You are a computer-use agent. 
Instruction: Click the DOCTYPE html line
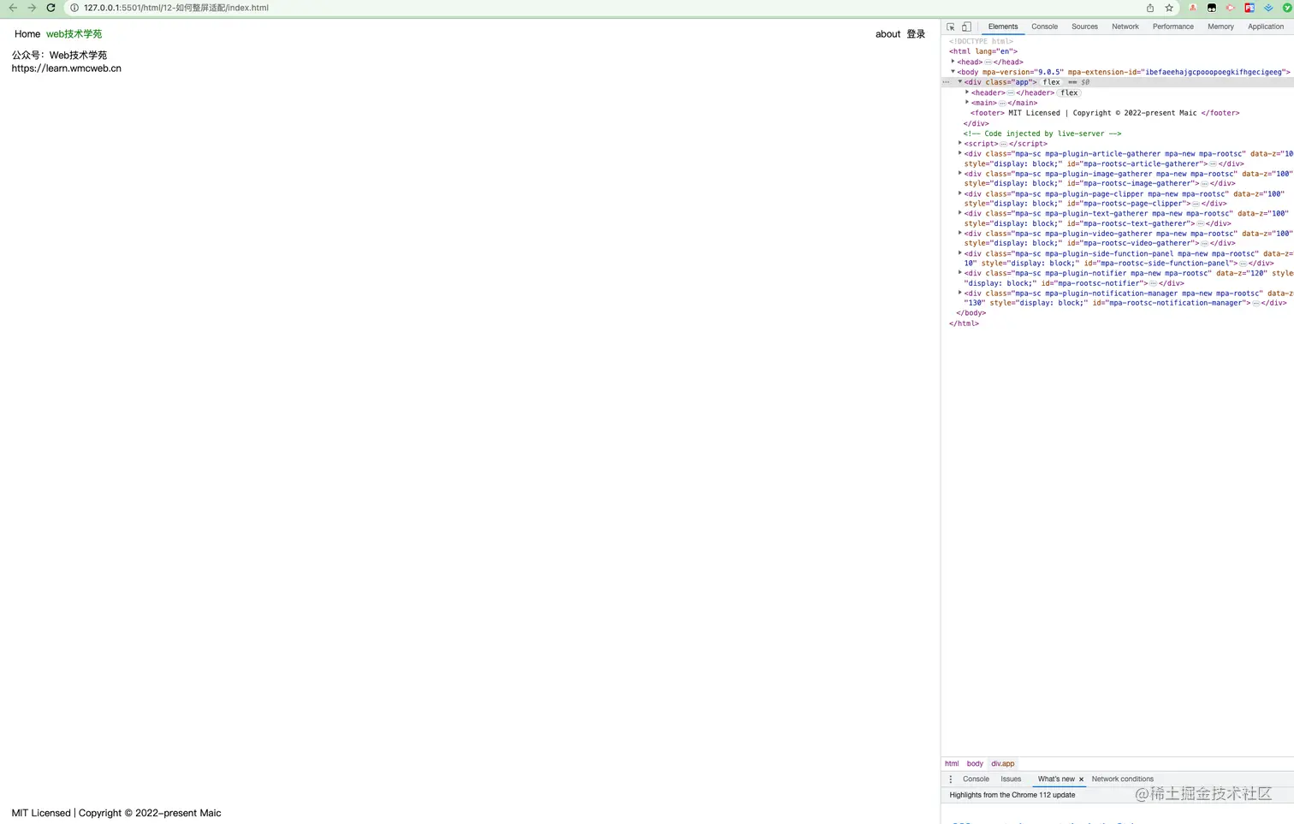(x=981, y=41)
